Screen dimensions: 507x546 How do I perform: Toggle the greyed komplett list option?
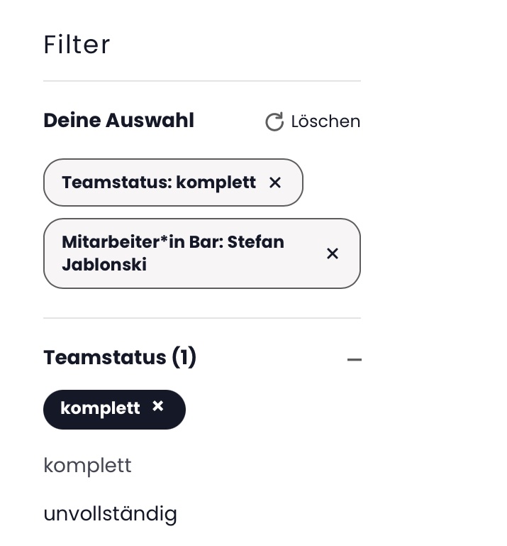(88, 465)
